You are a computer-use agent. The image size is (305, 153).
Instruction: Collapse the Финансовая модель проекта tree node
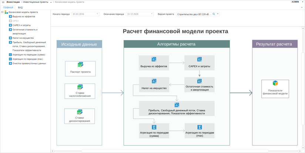click(2, 12)
